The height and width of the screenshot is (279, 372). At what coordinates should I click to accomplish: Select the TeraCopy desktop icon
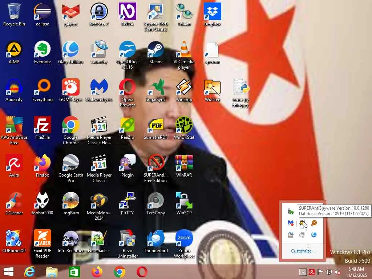155,203
